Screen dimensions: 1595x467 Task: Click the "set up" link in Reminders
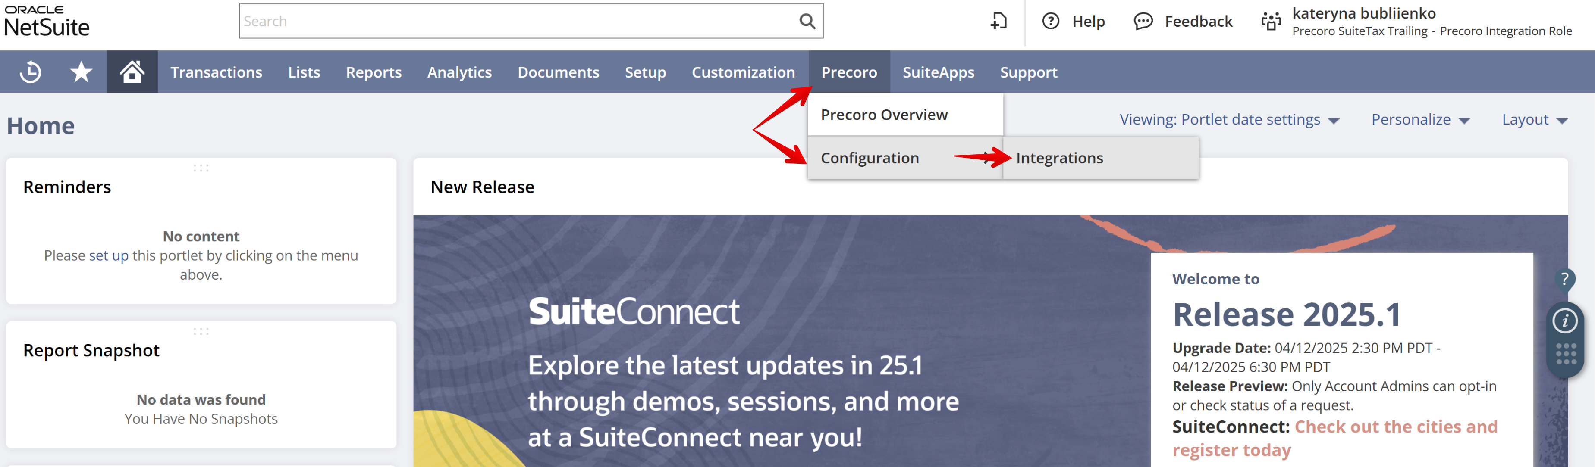click(x=108, y=255)
